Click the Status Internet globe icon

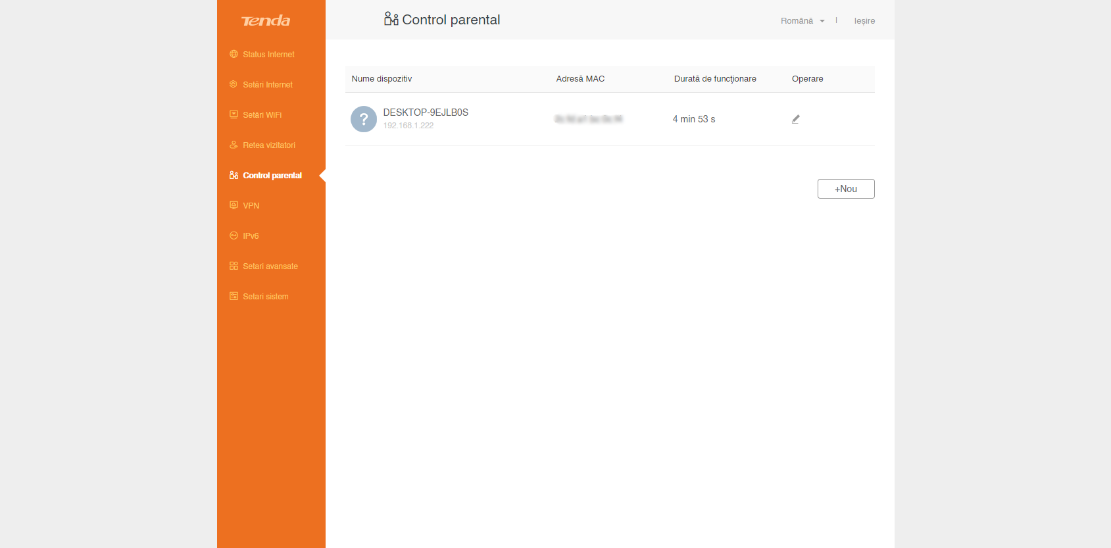click(234, 54)
